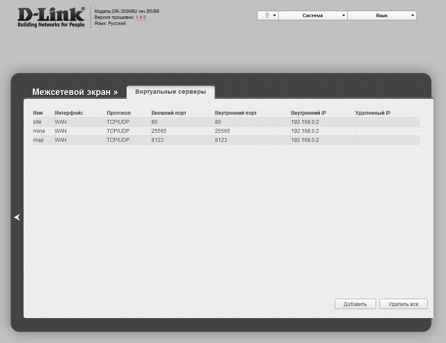Open the Система dropdown menu
The width and height of the screenshot is (446, 343).
click(x=313, y=15)
